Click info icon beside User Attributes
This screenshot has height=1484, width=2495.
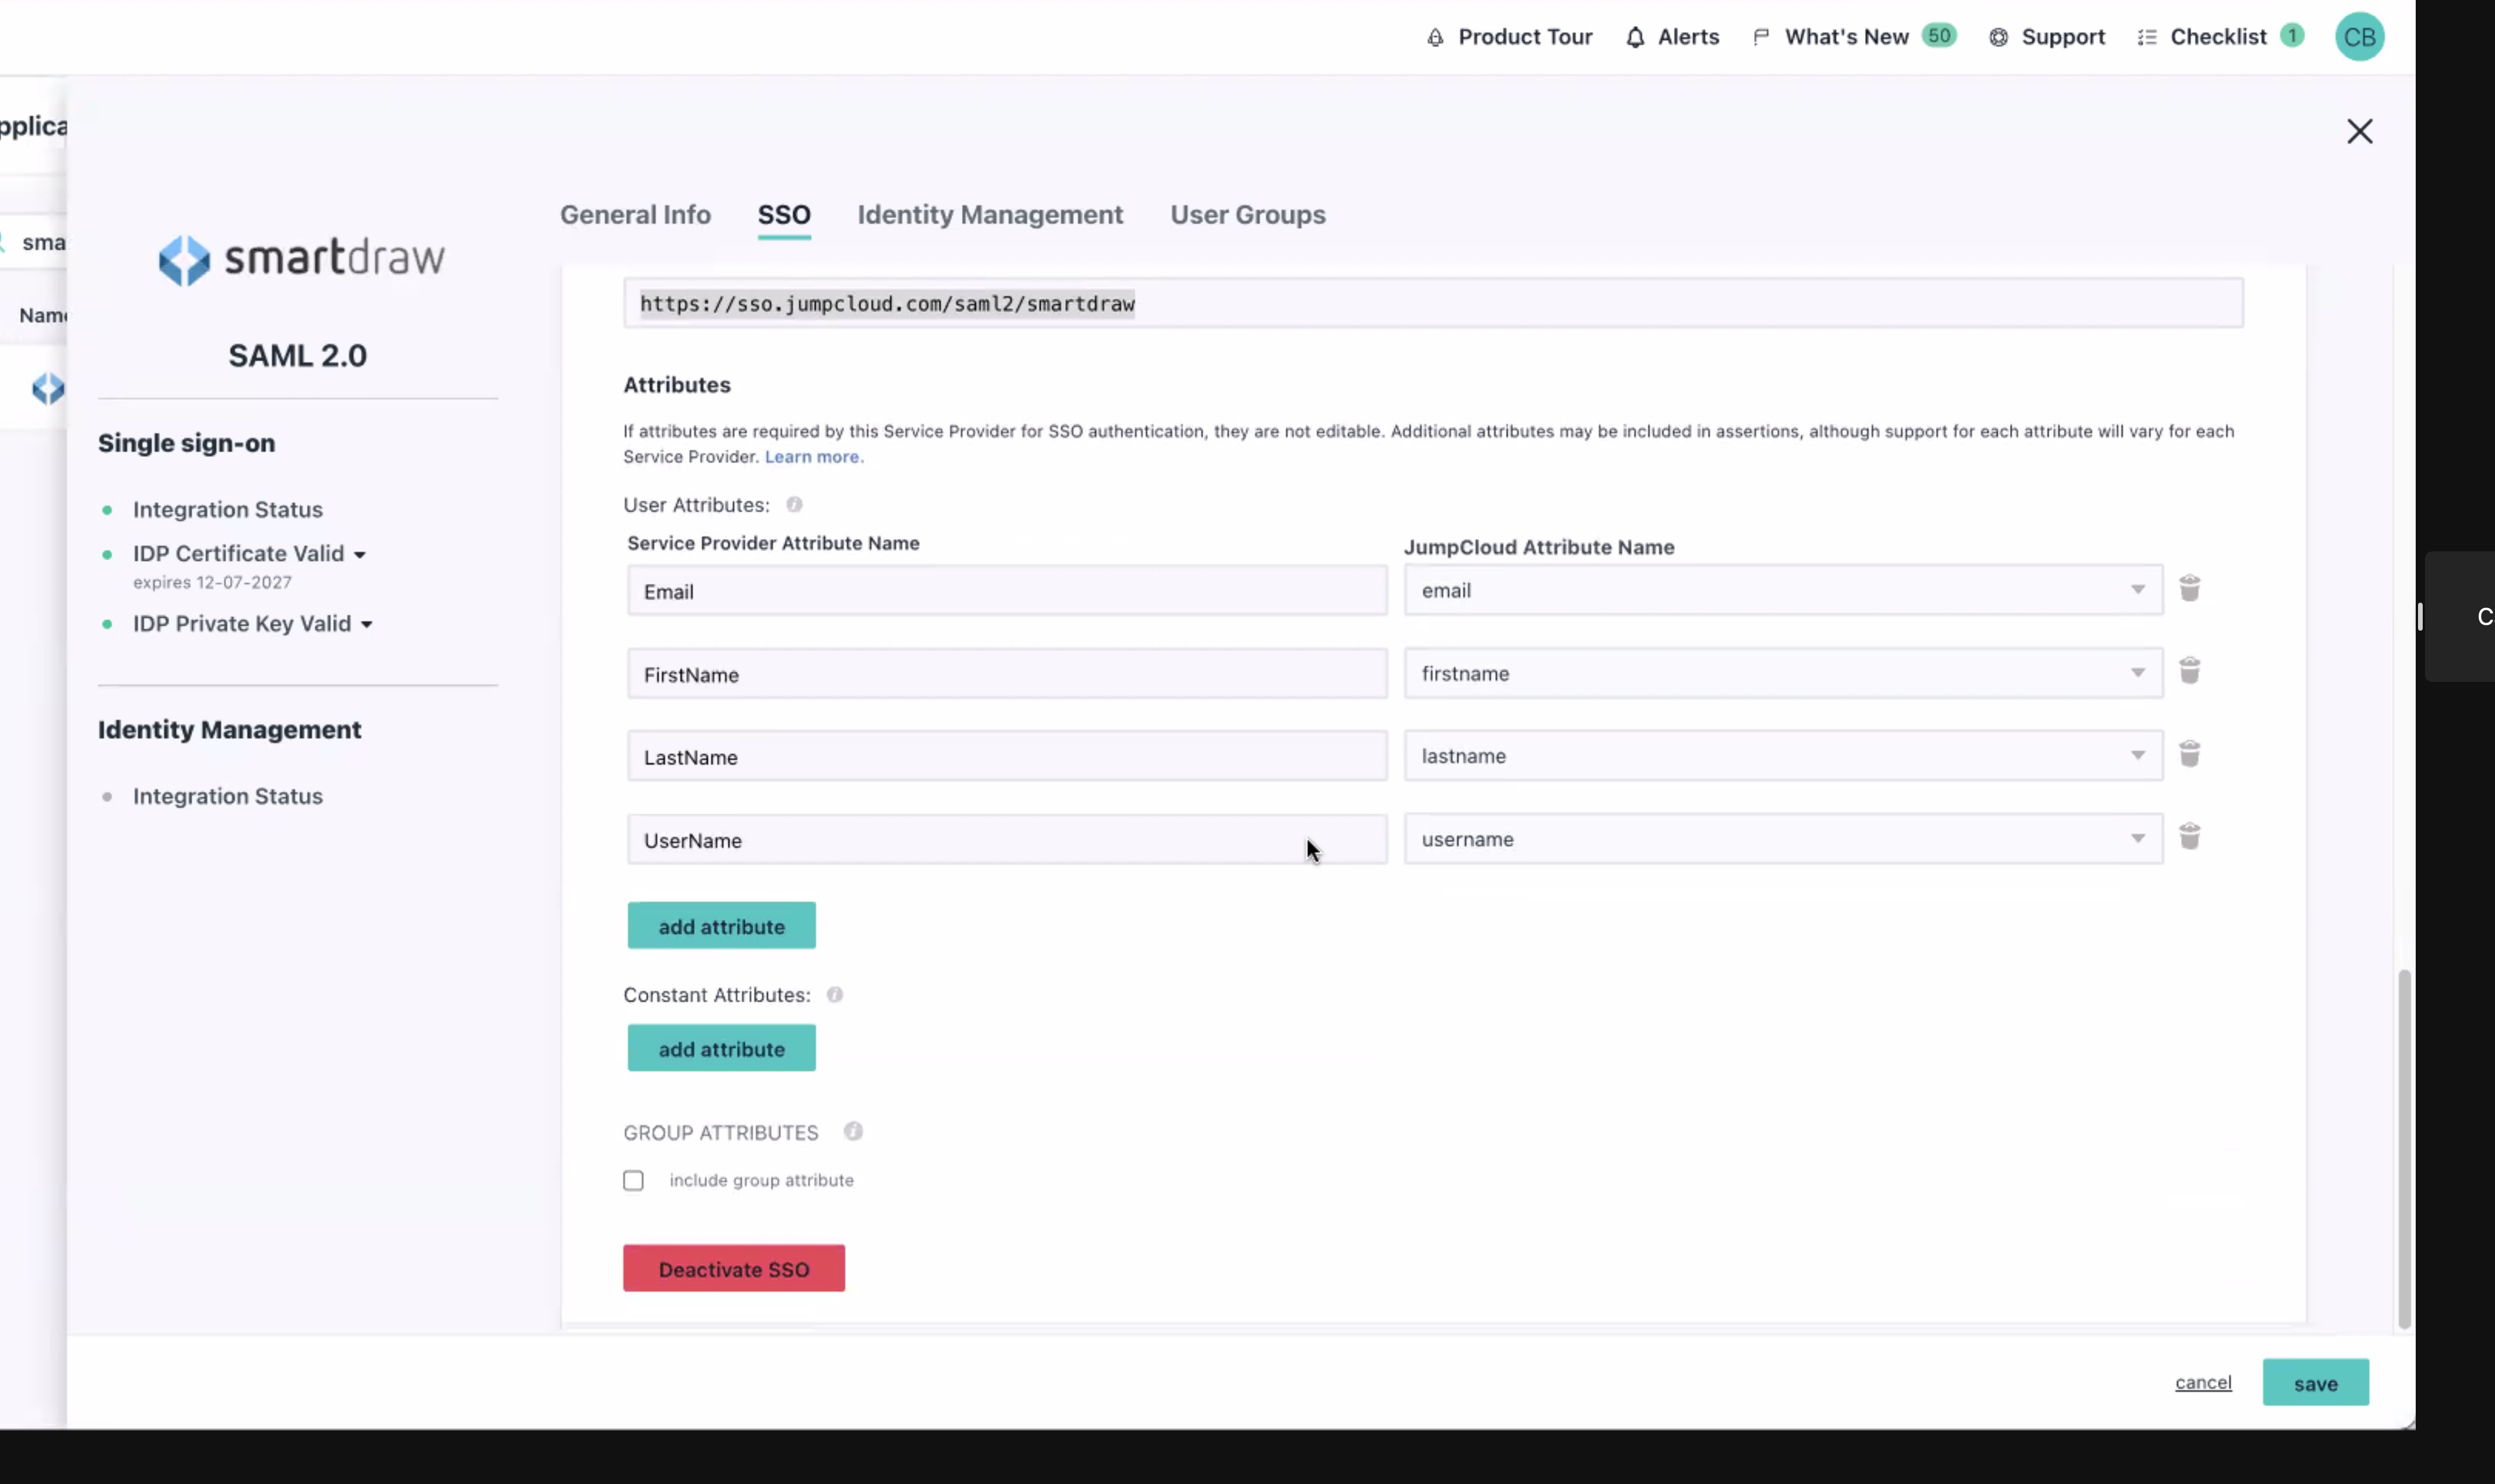click(x=794, y=505)
